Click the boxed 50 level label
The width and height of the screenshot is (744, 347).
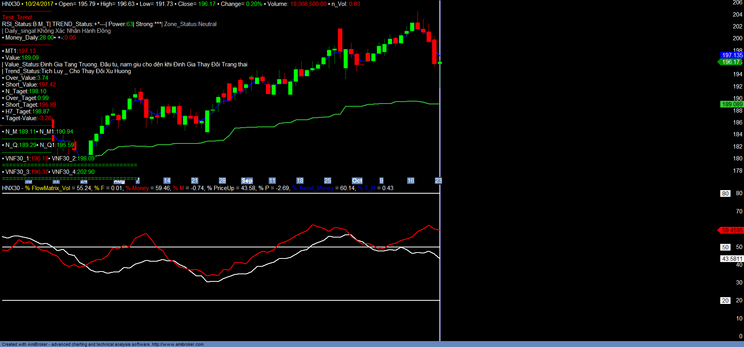[725, 247]
